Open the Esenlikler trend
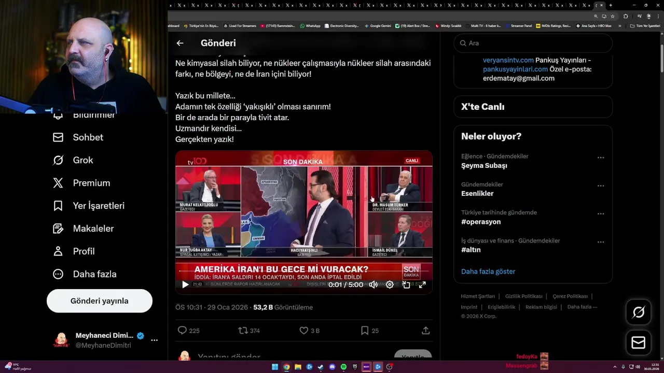 tap(477, 193)
